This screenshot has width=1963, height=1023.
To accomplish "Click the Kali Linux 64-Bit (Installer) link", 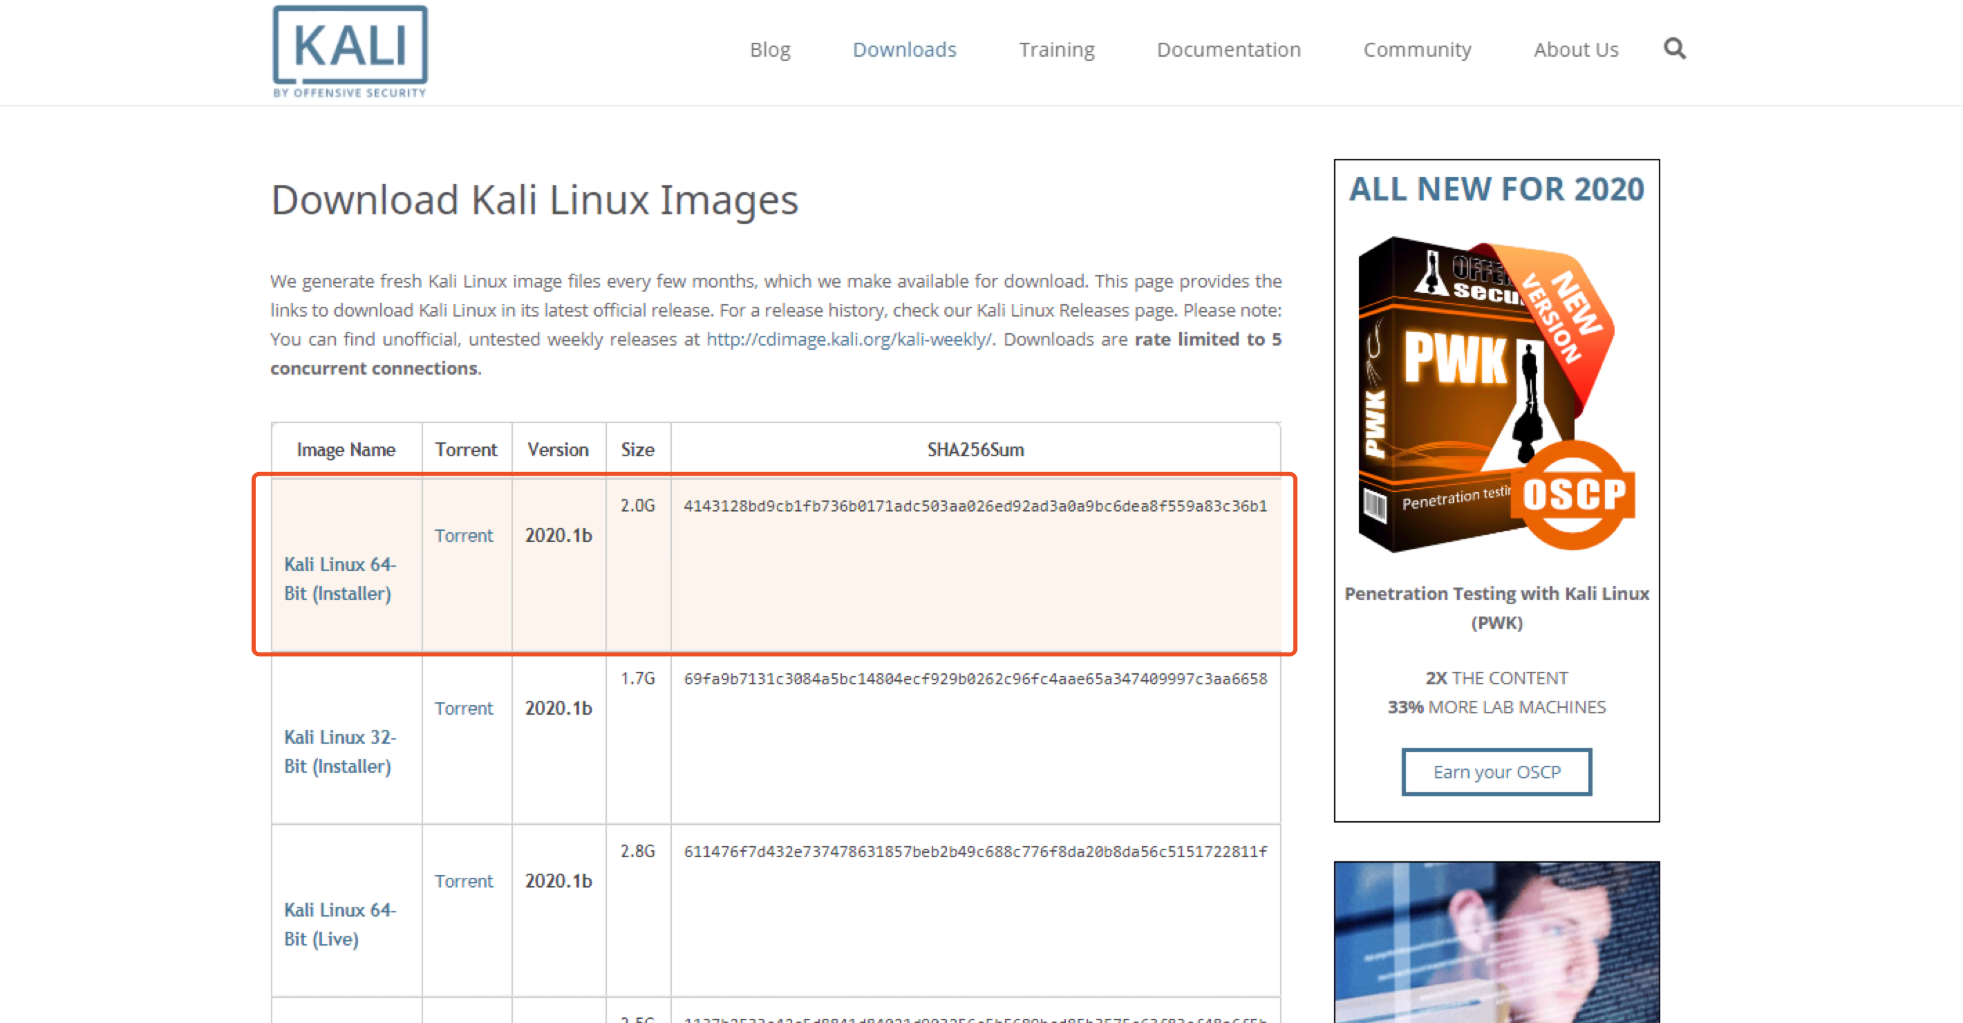I will [x=339, y=579].
